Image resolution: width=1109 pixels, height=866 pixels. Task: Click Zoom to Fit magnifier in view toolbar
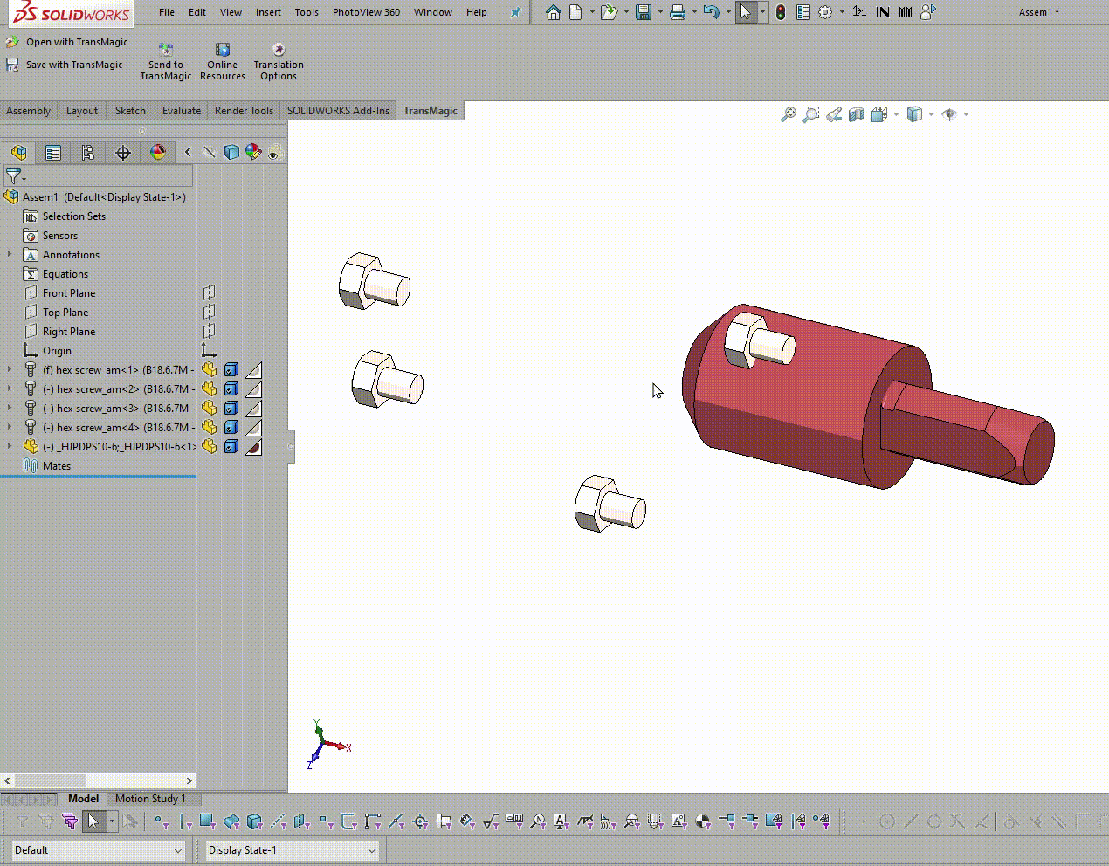[789, 114]
